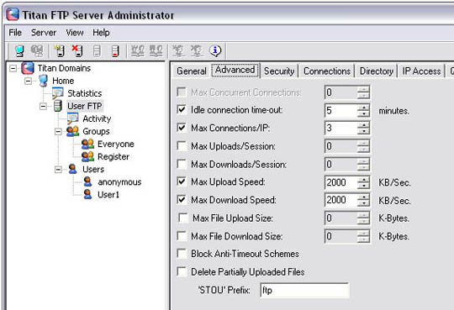This screenshot has height=310, width=454.
Task: Switch to the IP Access tab
Action: (x=421, y=71)
